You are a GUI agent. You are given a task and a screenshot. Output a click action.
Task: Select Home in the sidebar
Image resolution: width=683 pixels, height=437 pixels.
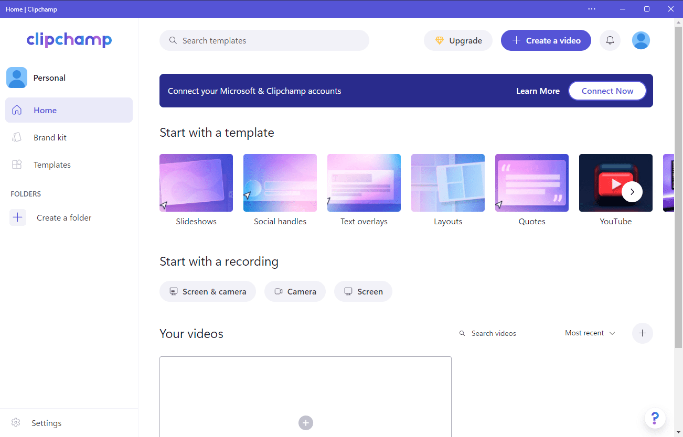point(45,110)
